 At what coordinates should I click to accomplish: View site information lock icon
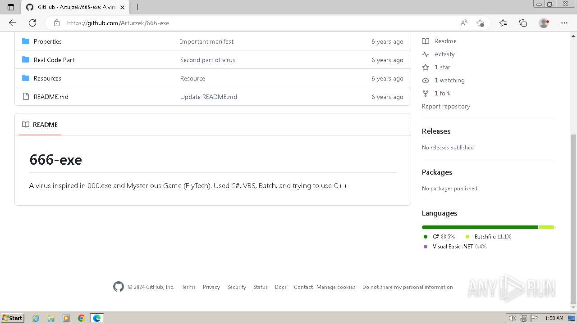pos(56,23)
